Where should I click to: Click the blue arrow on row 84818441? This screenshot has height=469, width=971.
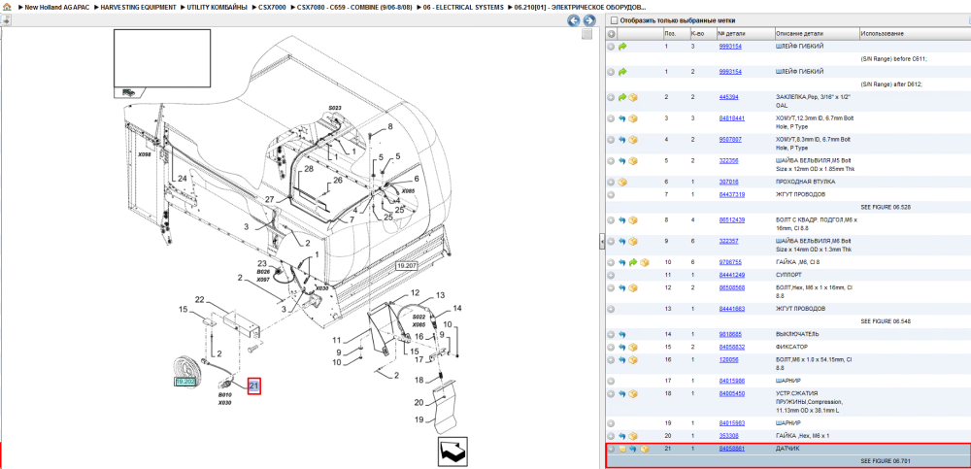pos(622,118)
